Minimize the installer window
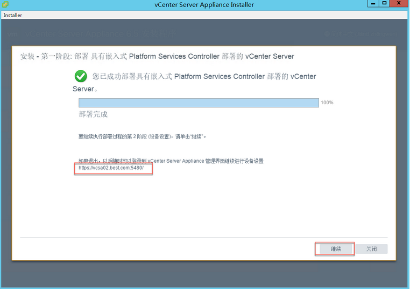This screenshot has height=289, width=410. tap(373, 3)
